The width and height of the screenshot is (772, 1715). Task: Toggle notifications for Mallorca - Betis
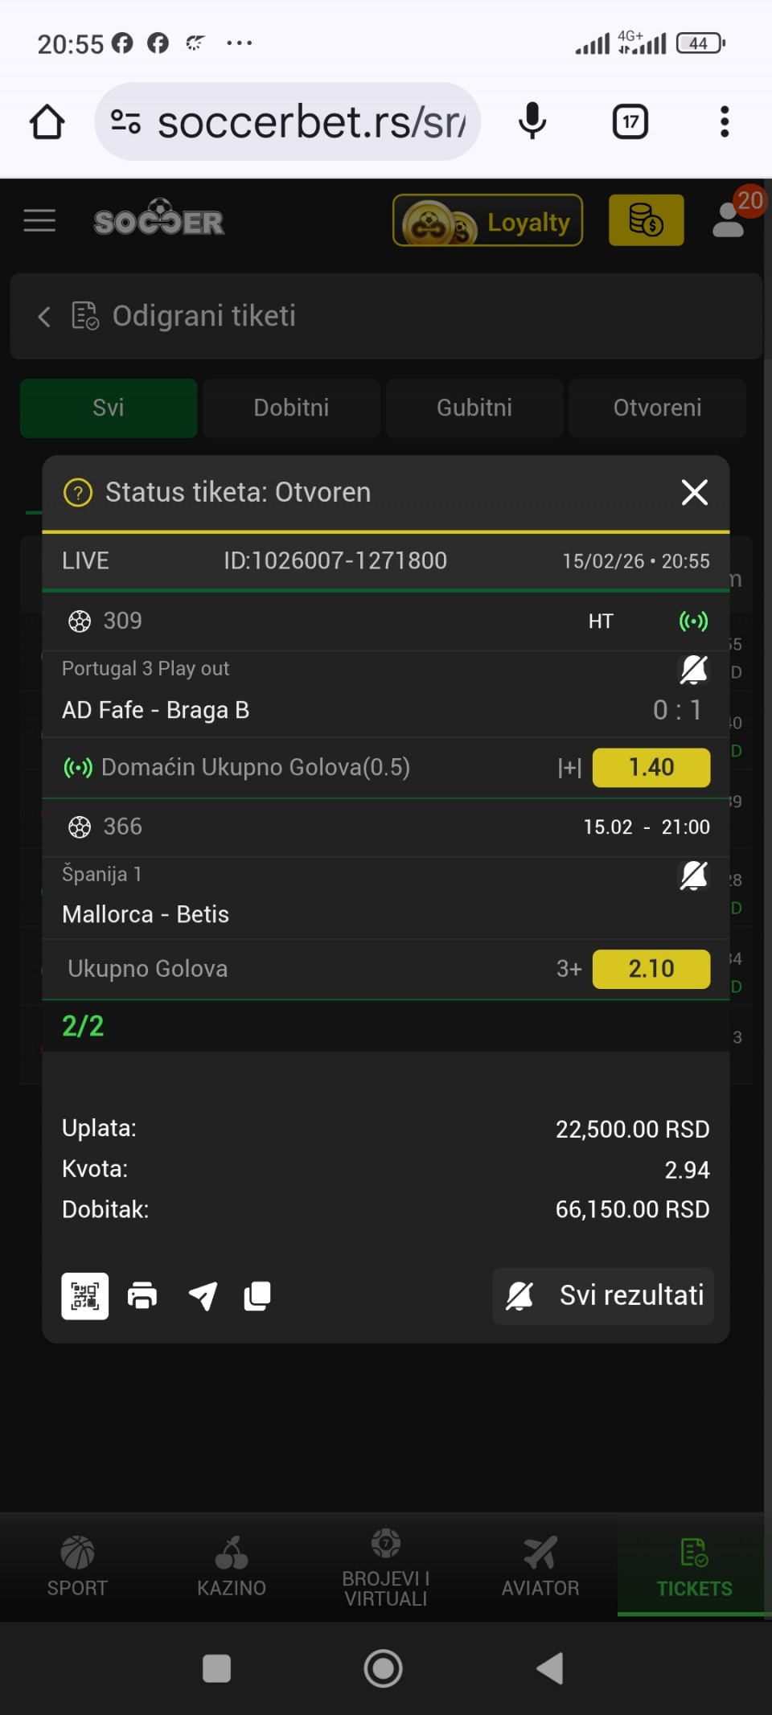(693, 875)
